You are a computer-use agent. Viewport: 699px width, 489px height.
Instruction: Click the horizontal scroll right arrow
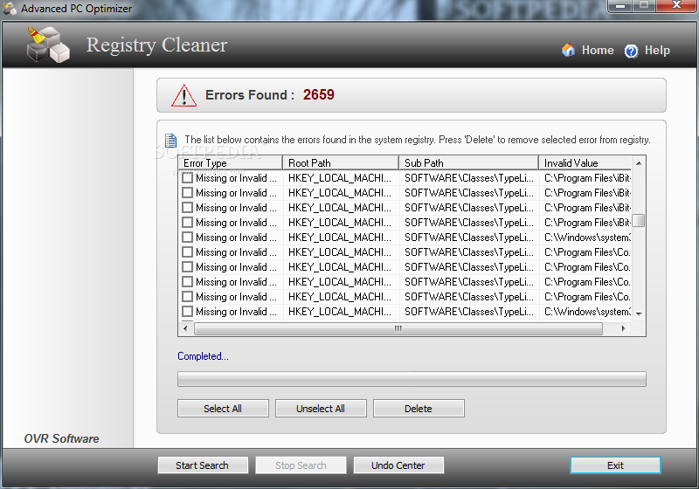point(623,328)
